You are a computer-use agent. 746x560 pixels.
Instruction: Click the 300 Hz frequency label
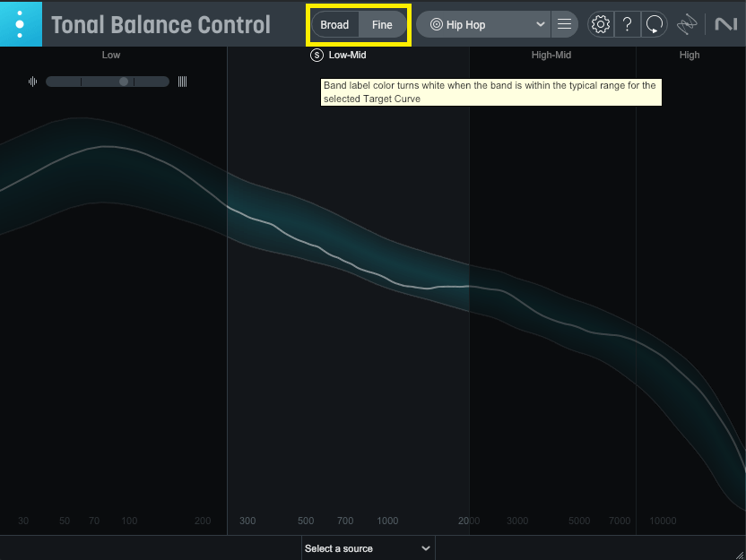[247, 521]
